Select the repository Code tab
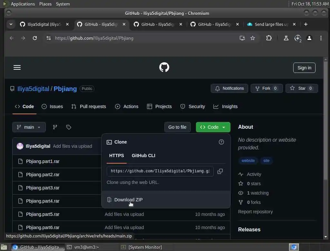Viewport: 330px width, 251px height. (24, 107)
